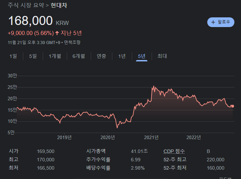Click the 30만 y-axis label
Screen dimensions: 241x179
pyautogui.click(x=12, y=76)
